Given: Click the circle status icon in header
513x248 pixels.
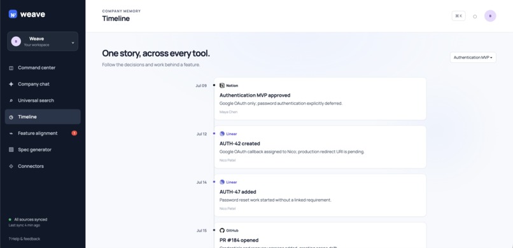Looking at the screenshot, I should (475, 17).
